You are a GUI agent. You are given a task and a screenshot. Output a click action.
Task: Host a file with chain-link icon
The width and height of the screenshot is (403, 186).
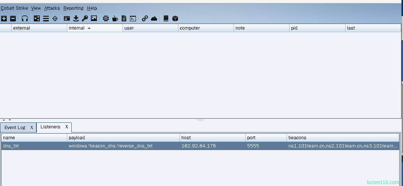pos(145,18)
